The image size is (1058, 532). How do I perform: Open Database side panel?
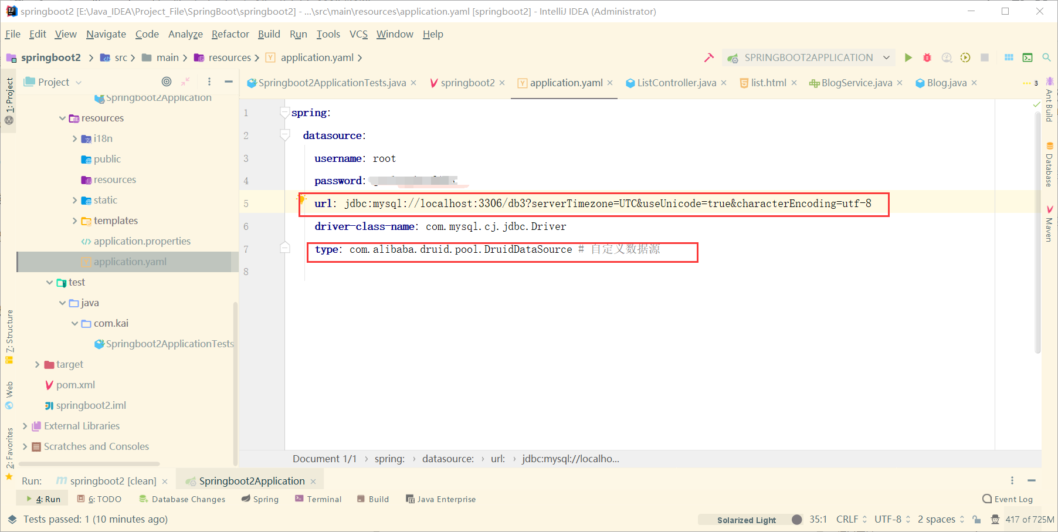[x=1049, y=165]
